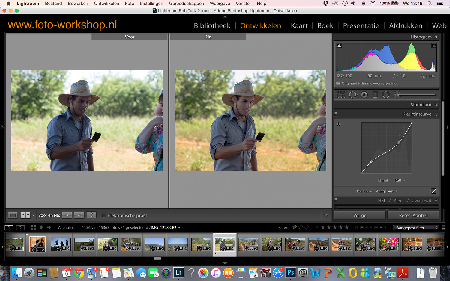
Task: Switch to Loupe view in toolbar
Action: pyautogui.click(x=13, y=215)
